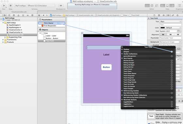The height and width of the screenshot is (124, 183).
Task: Go forward with the jump bar arrow
Action: click(x=47, y=15)
